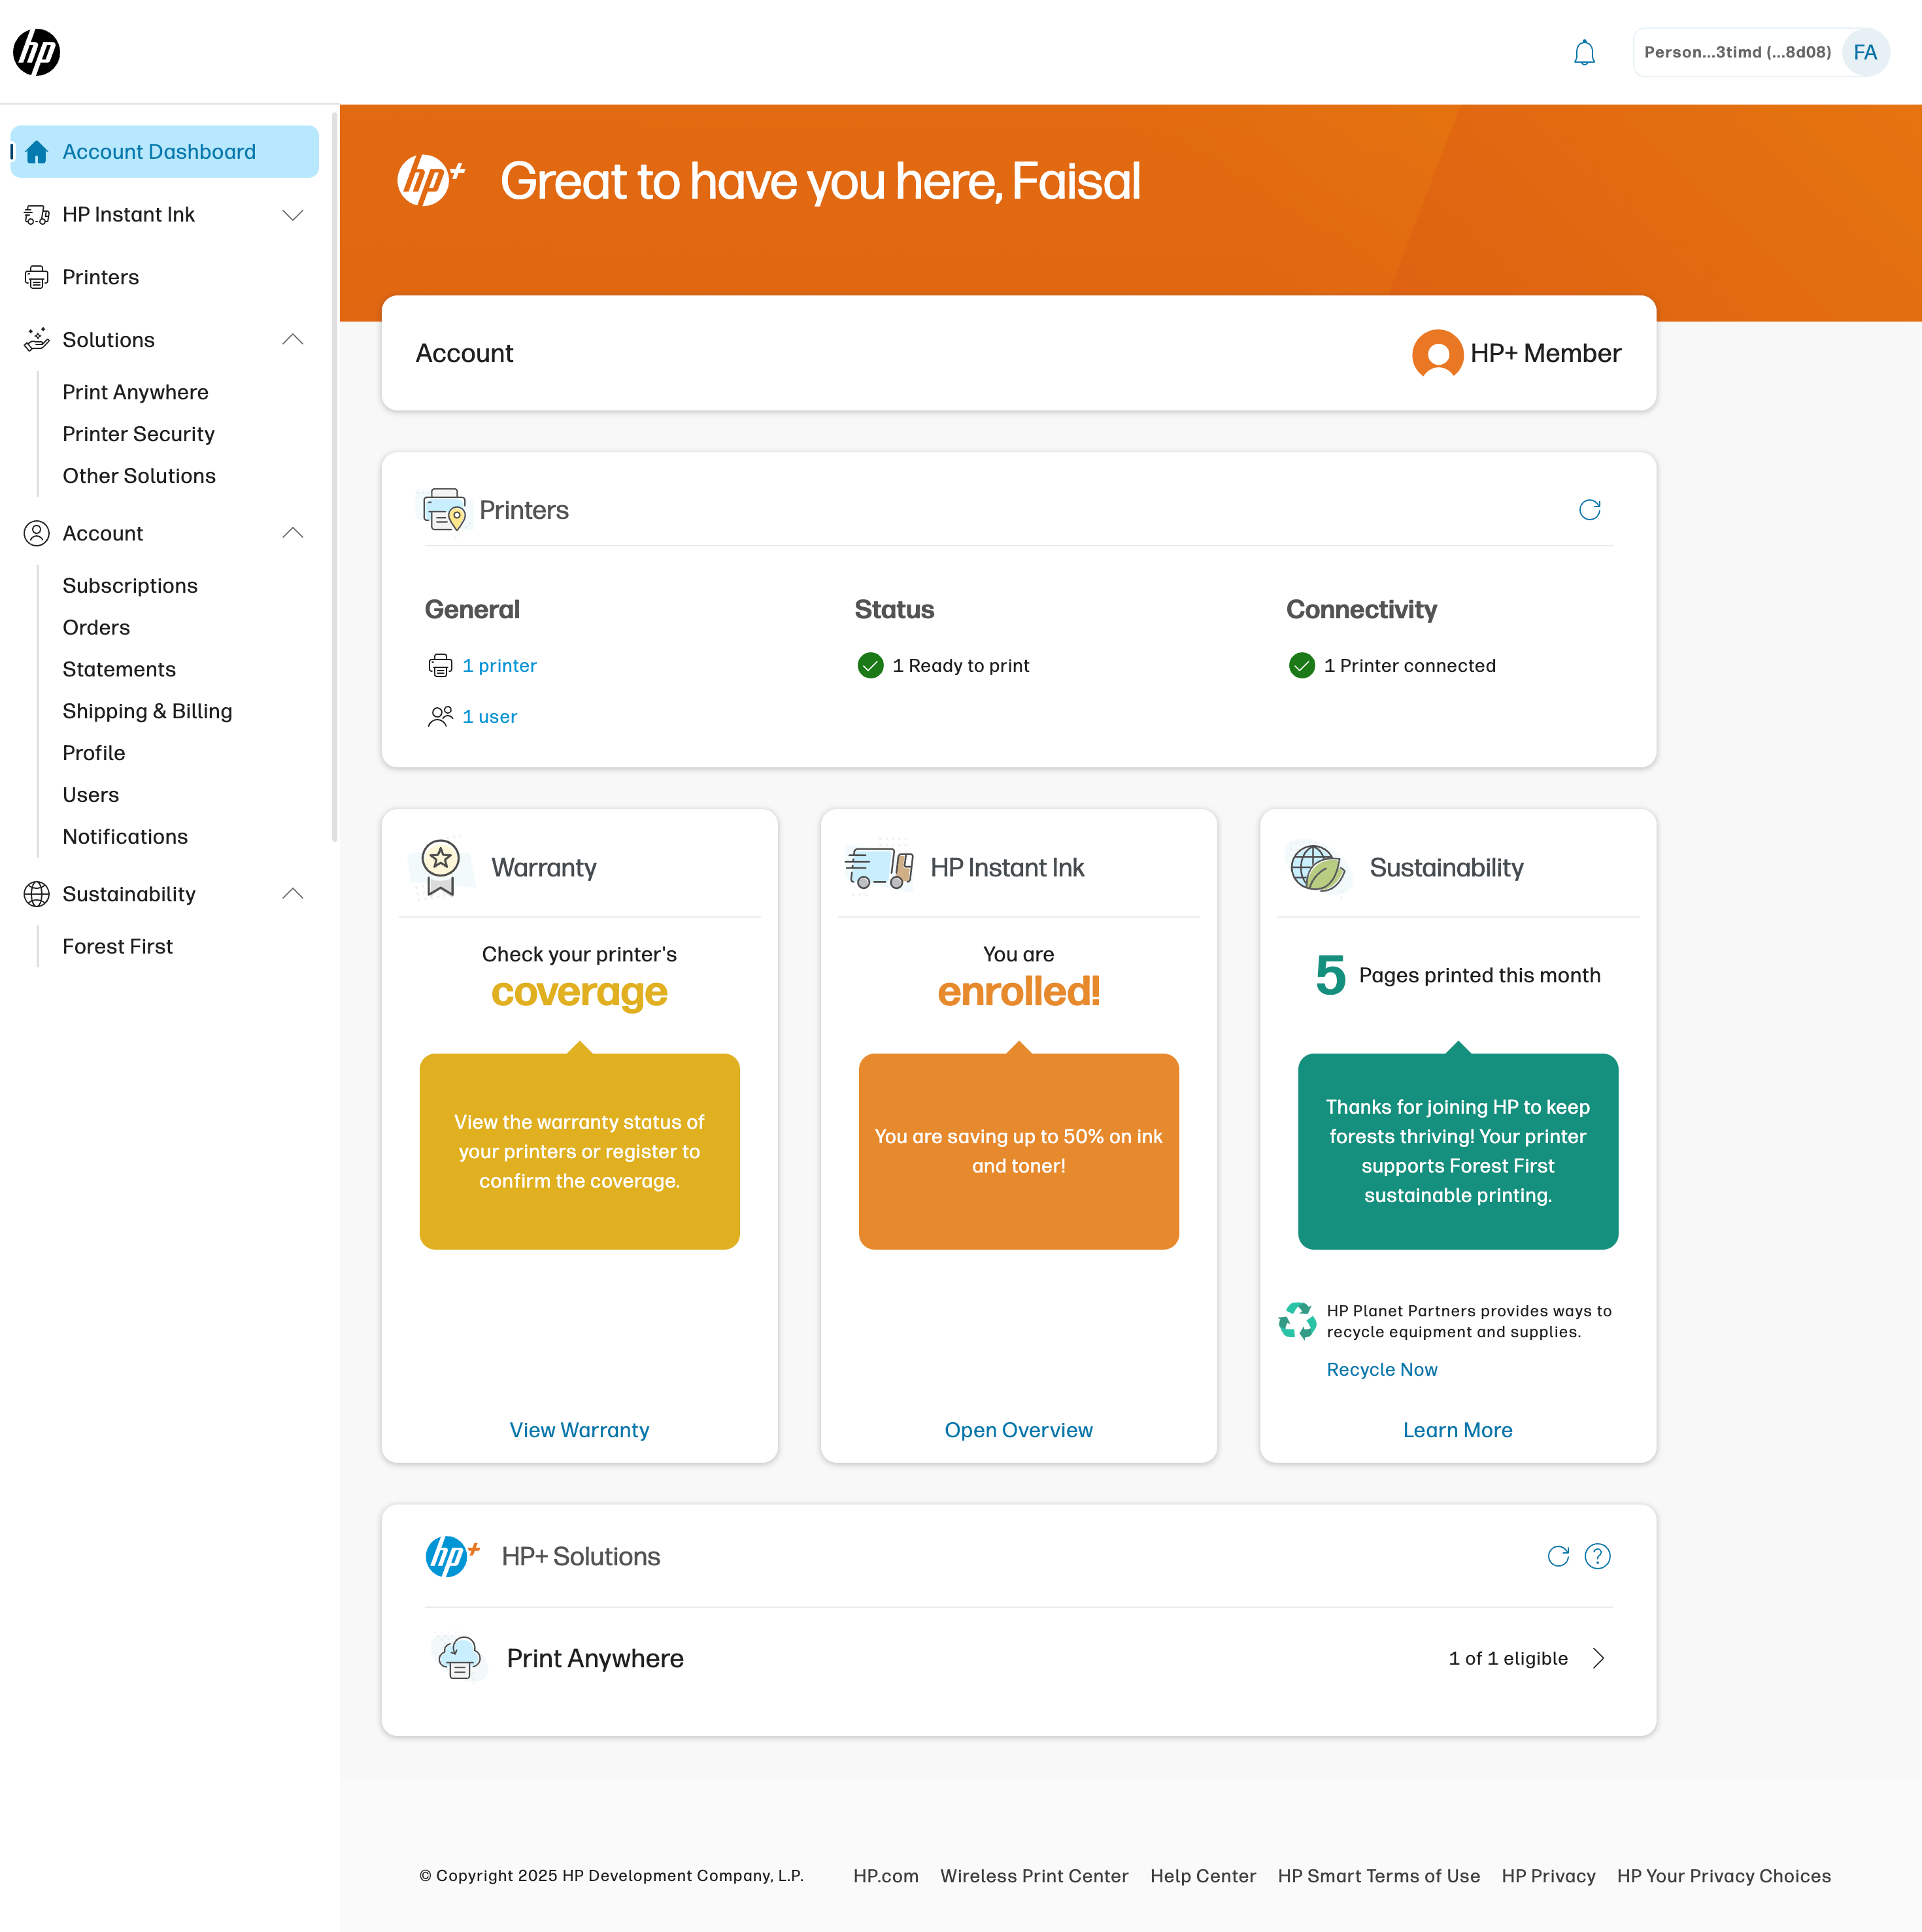Image resolution: width=1922 pixels, height=1932 pixels.
Task: Click the green Forest First message box
Action: point(1458,1152)
